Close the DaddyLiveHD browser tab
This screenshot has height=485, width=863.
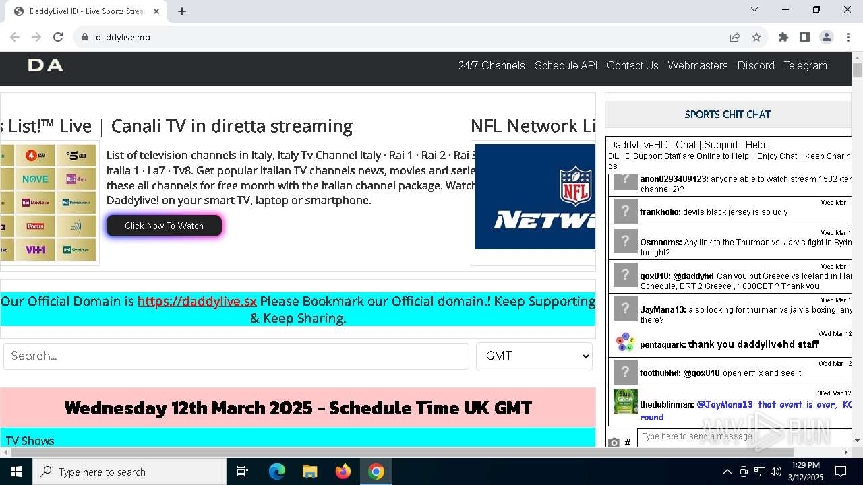click(x=156, y=11)
